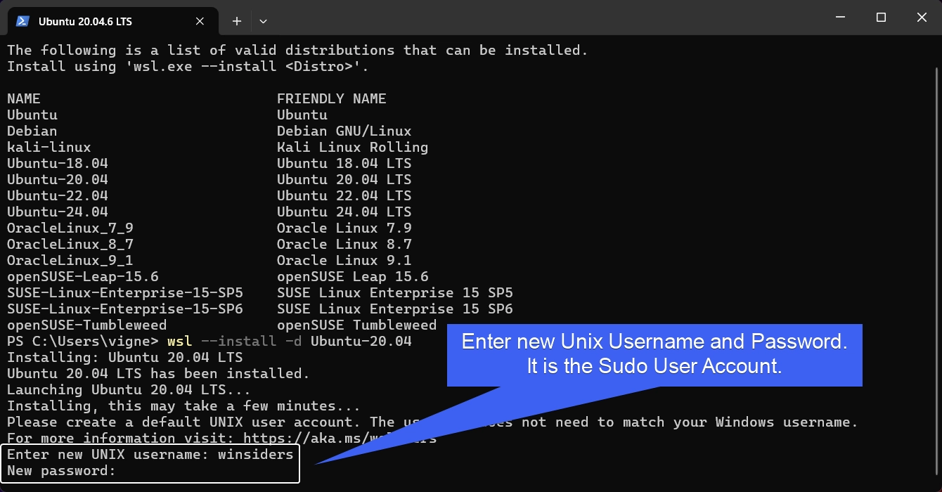
Task: Click 'SUSE Linux Enterprise 15 SP5' friendly name
Action: pos(395,292)
